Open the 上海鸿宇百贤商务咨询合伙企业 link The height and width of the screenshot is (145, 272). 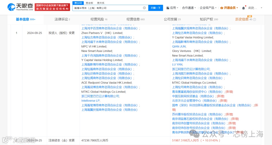click(110, 28)
